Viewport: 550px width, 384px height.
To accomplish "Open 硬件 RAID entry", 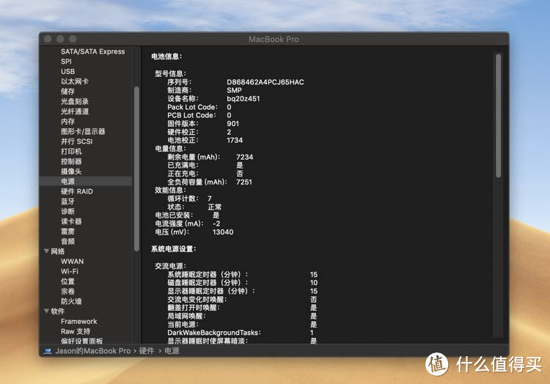I will click(77, 191).
